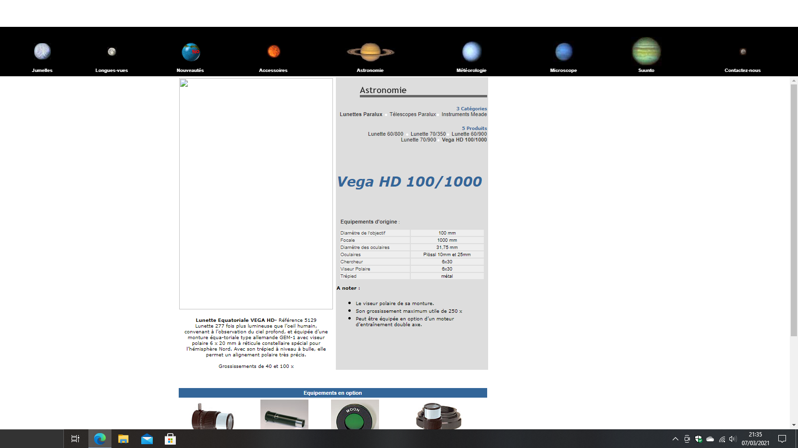This screenshot has height=448, width=798.
Task: Select the '31,75 mm' value cell
Action: tap(447, 248)
